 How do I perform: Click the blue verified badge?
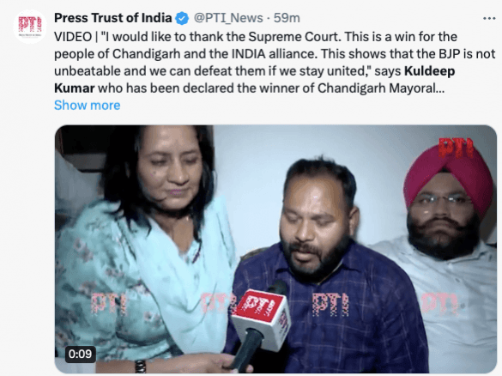pos(182,18)
